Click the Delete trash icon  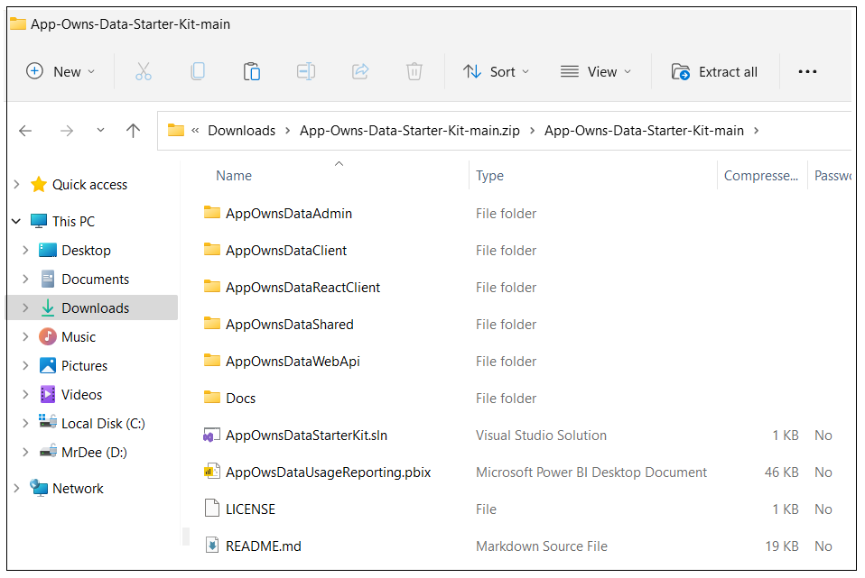tap(414, 71)
